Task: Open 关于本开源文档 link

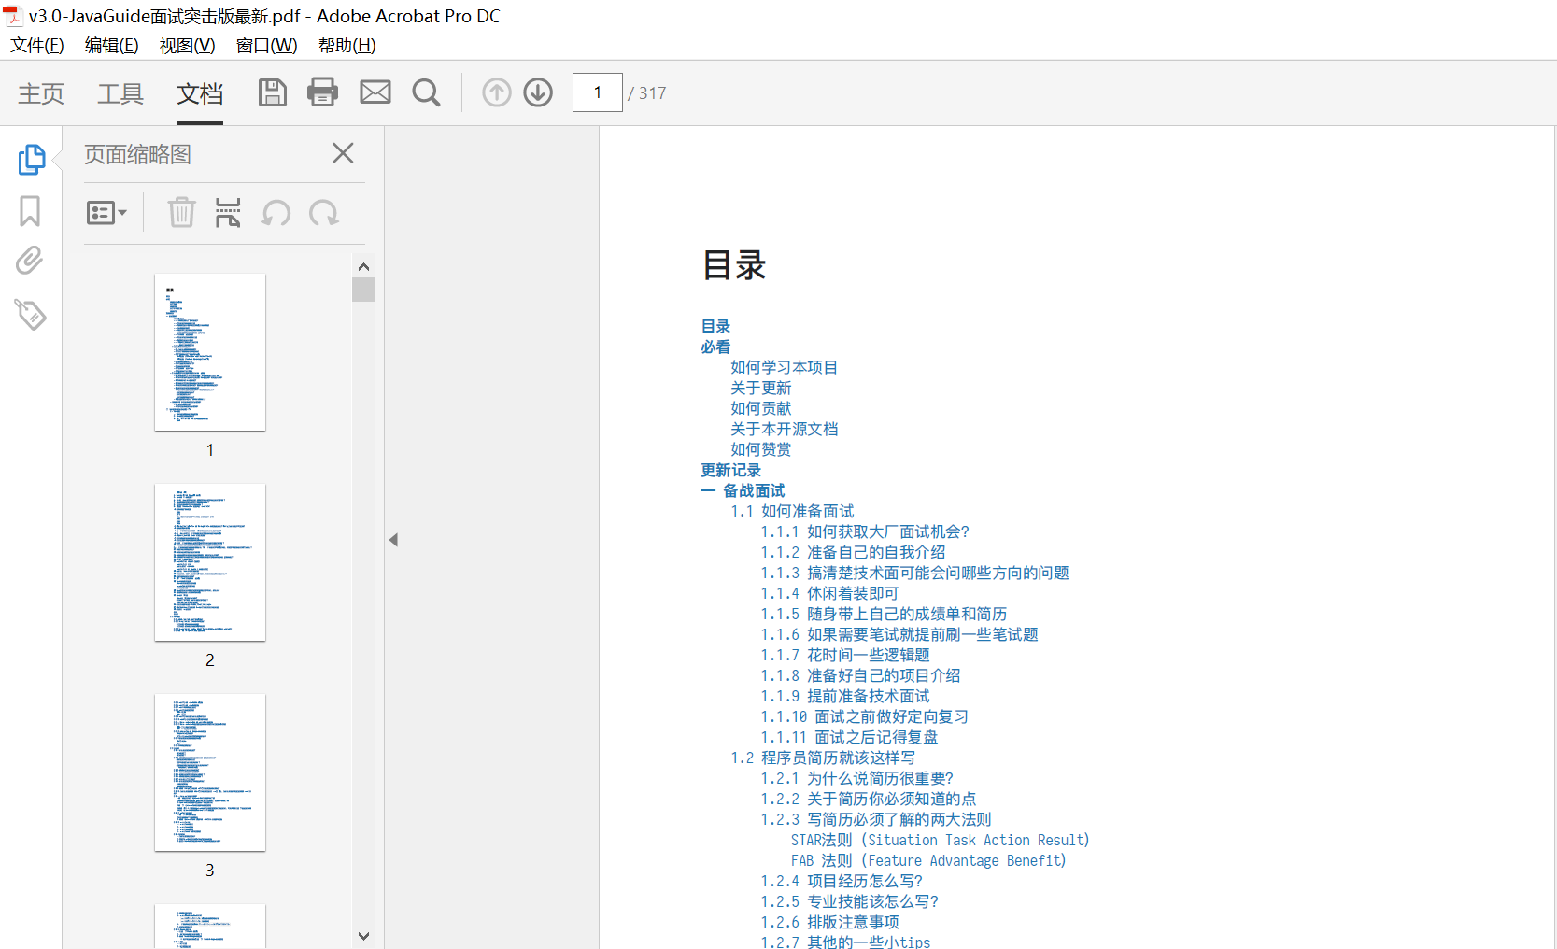Action: click(785, 429)
